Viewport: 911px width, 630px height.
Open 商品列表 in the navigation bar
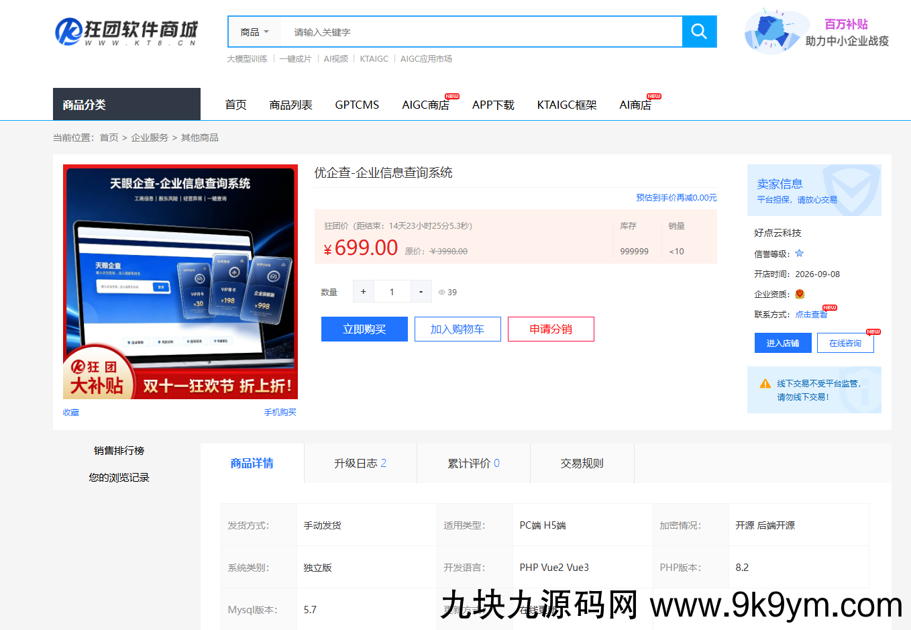[291, 105]
